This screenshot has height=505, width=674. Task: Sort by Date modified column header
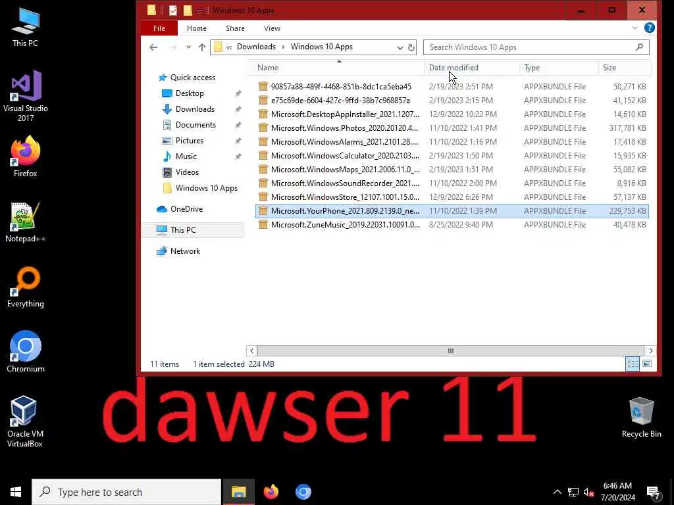pos(472,68)
